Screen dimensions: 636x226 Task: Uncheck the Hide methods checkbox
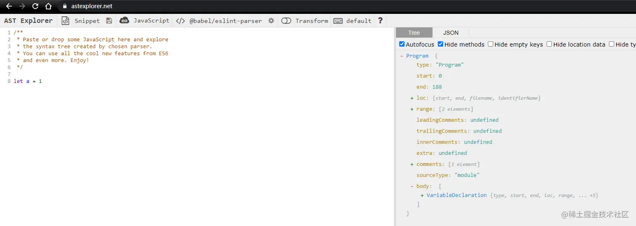(x=440, y=44)
